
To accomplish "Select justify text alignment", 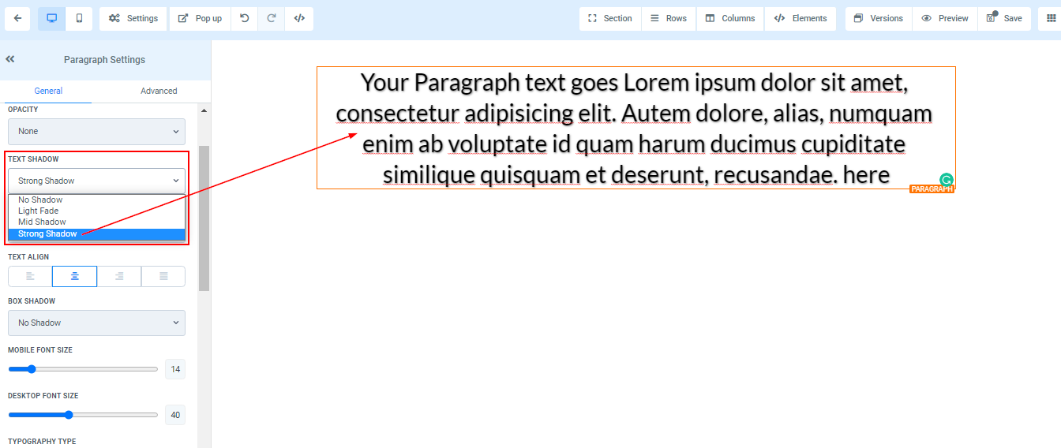I will [x=163, y=276].
